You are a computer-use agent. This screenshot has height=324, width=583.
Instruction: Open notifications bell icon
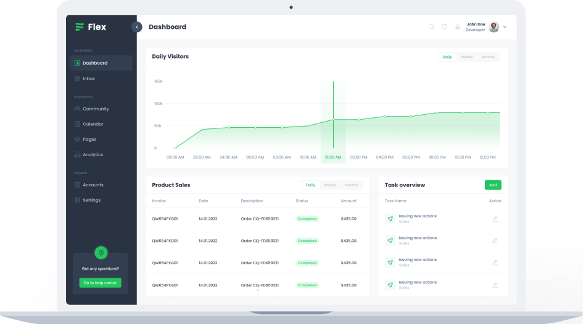[x=457, y=27]
